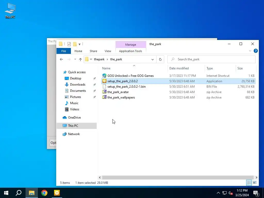Open Downloads in the navigation pane
The height and width of the screenshot is (198, 264).
pyautogui.click(x=78, y=85)
